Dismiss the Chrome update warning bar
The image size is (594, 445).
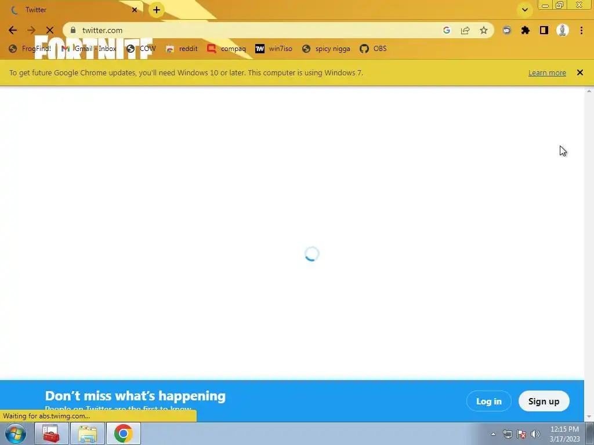[579, 72]
